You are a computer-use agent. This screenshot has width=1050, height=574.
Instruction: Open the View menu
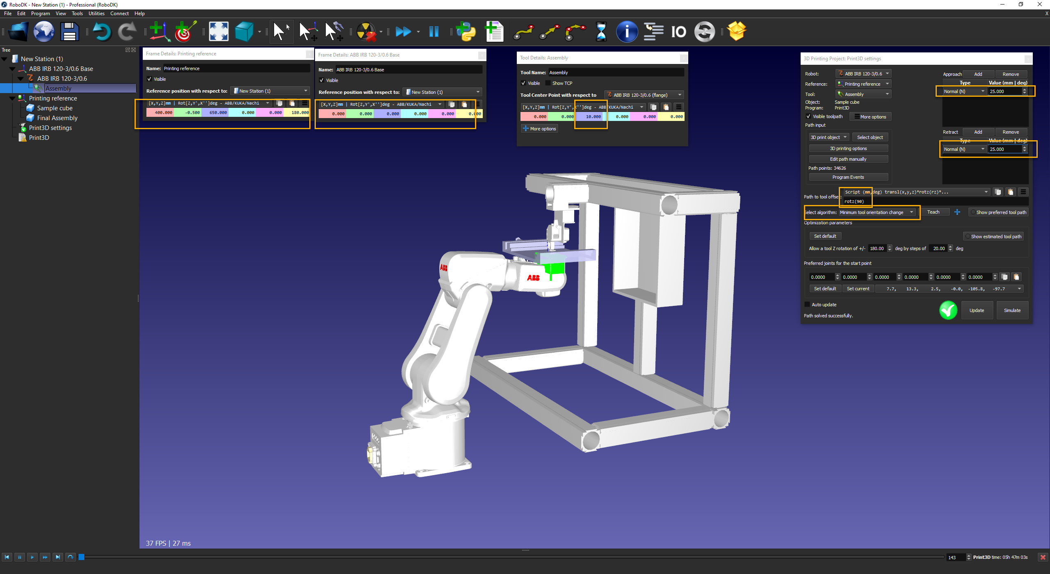pos(61,14)
